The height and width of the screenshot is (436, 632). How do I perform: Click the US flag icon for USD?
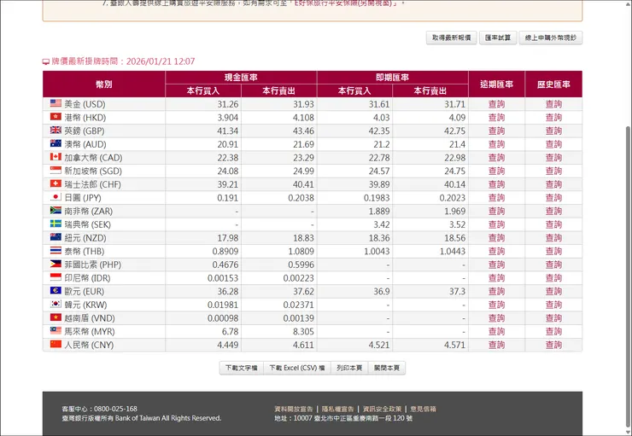click(56, 103)
